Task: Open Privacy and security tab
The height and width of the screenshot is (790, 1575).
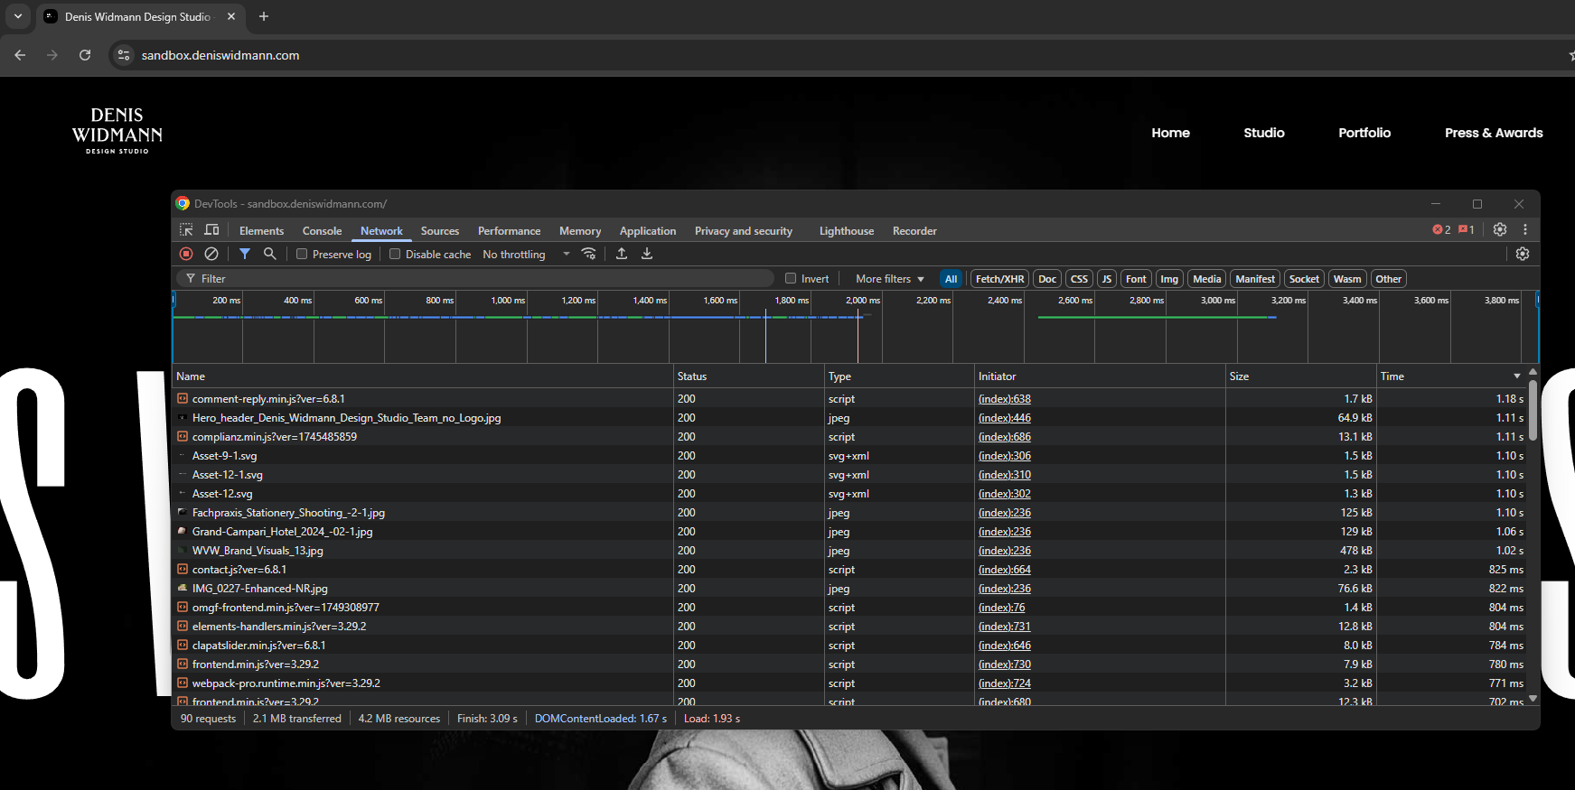Action: (x=744, y=231)
